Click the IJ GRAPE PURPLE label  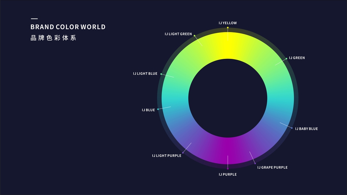point(272,167)
